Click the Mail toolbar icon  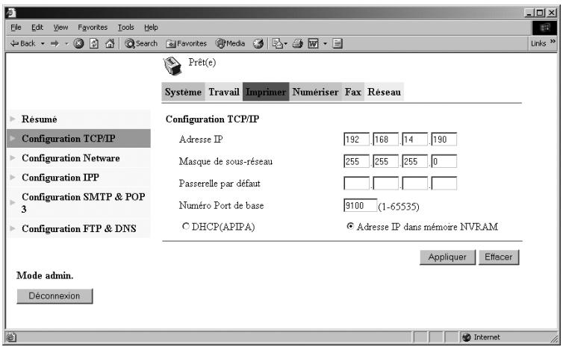(x=279, y=43)
